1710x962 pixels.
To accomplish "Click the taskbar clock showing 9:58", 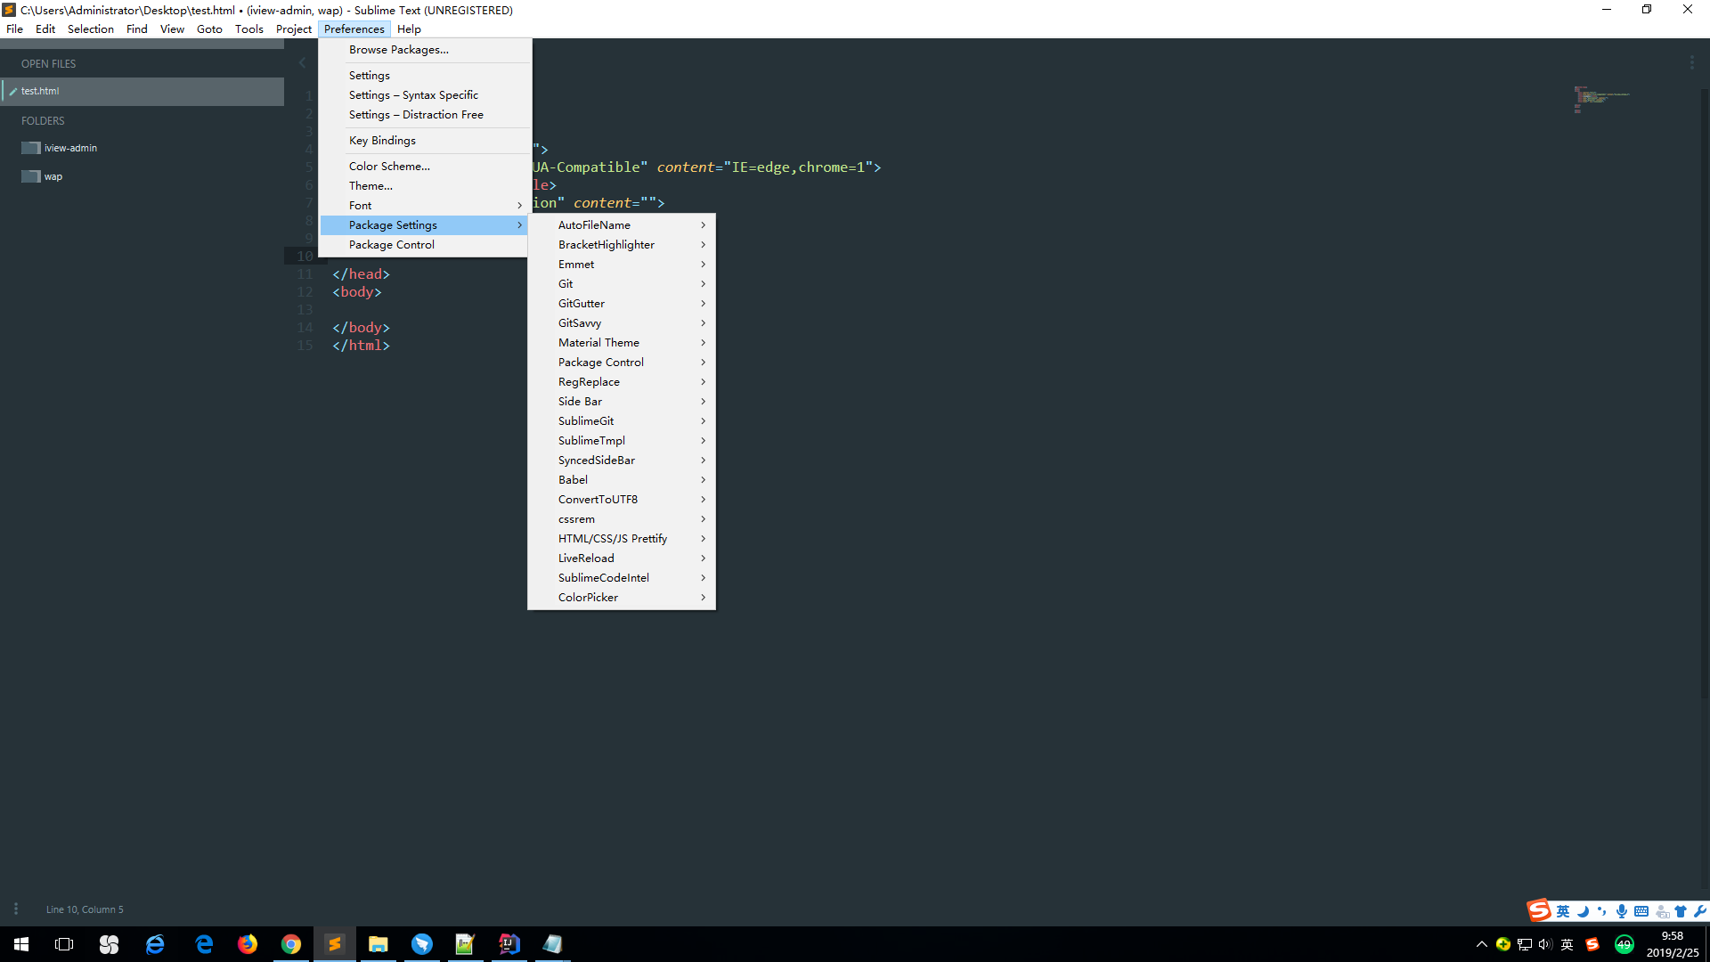I will point(1672,944).
